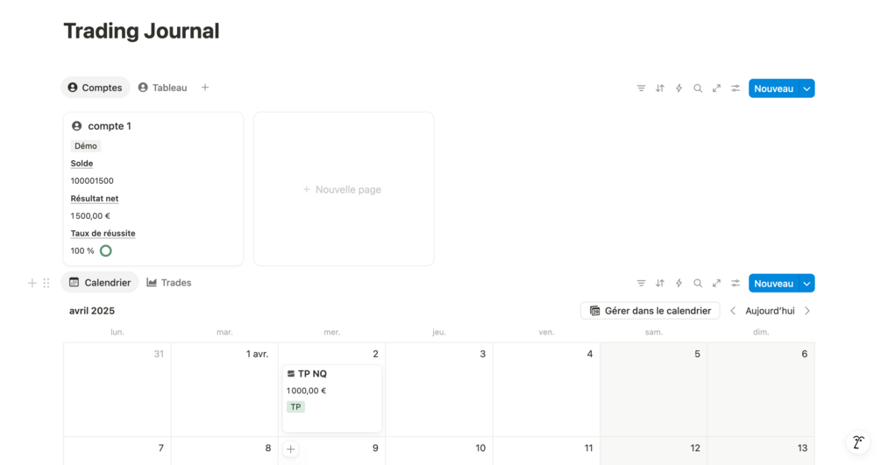Viewport: 881px width, 465px height.
Task: Select the March 31 calendar cell
Action: [x=117, y=390]
